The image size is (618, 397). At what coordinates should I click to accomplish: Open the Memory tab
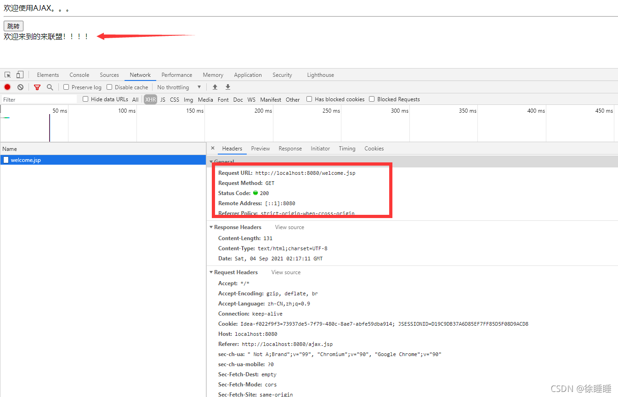(x=213, y=75)
